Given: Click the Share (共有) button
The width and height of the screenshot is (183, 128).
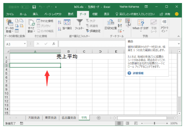Looking at the screenshot, I should click(165, 14).
